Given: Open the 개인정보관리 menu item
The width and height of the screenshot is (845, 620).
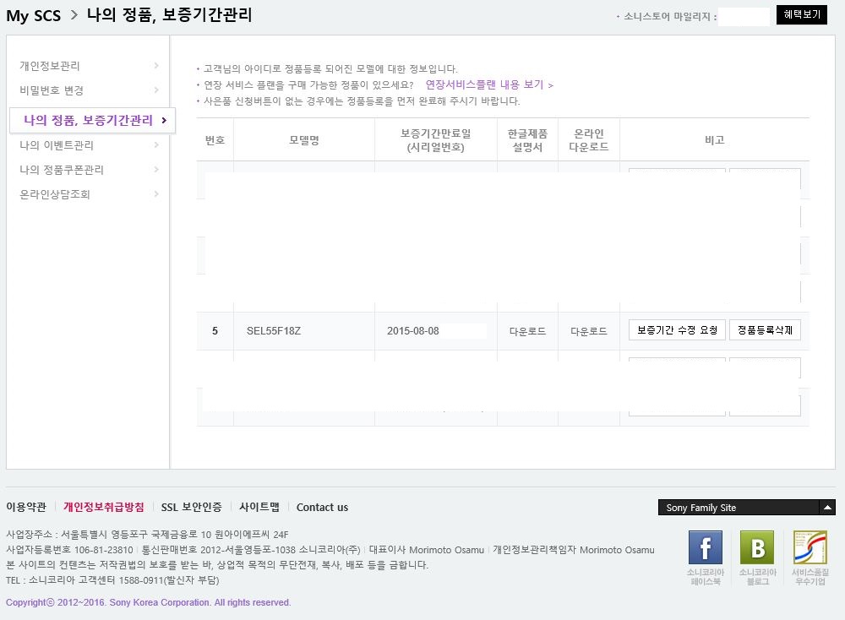Looking at the screenshot, I should coord(50,66).
